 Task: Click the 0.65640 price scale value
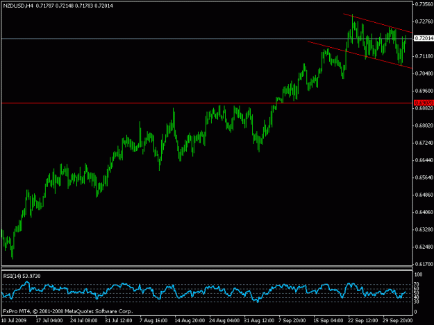(x=424, y=177)
